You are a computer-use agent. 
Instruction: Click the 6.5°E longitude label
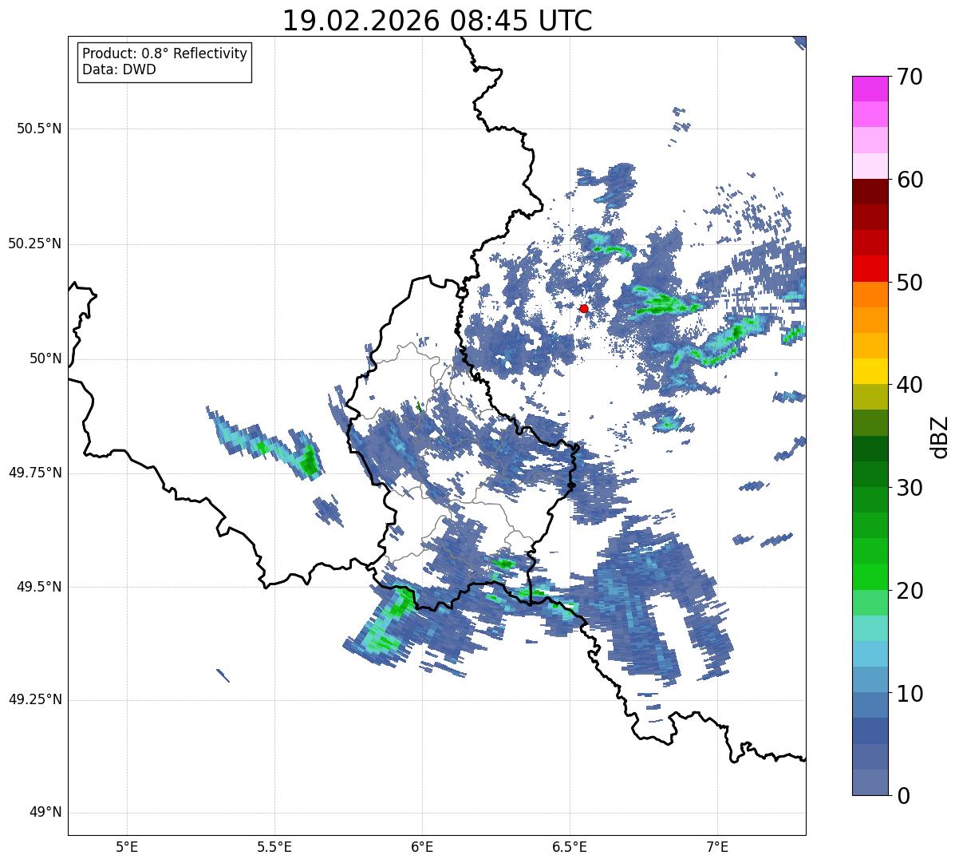(x=570, y=848)
